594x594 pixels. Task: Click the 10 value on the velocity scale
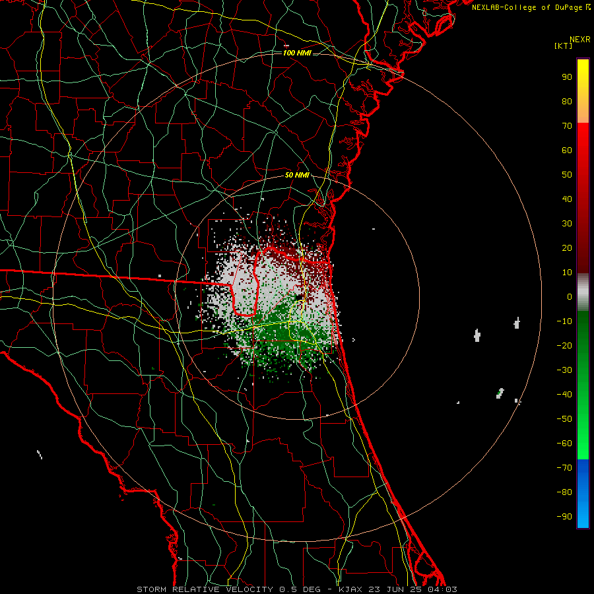[x=567, y=273]
